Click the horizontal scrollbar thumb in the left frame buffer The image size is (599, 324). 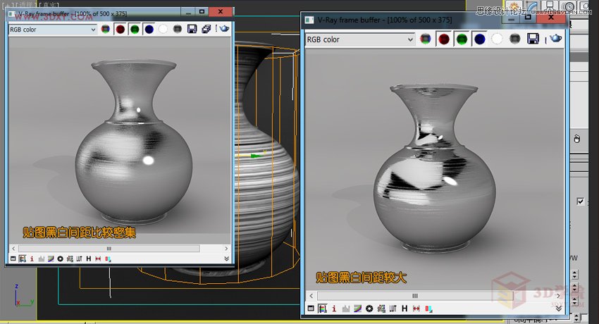coord(109,249)
